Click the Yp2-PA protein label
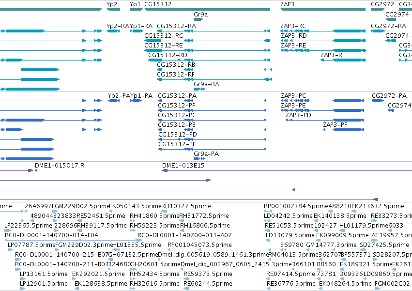 [x=119, y=96]
